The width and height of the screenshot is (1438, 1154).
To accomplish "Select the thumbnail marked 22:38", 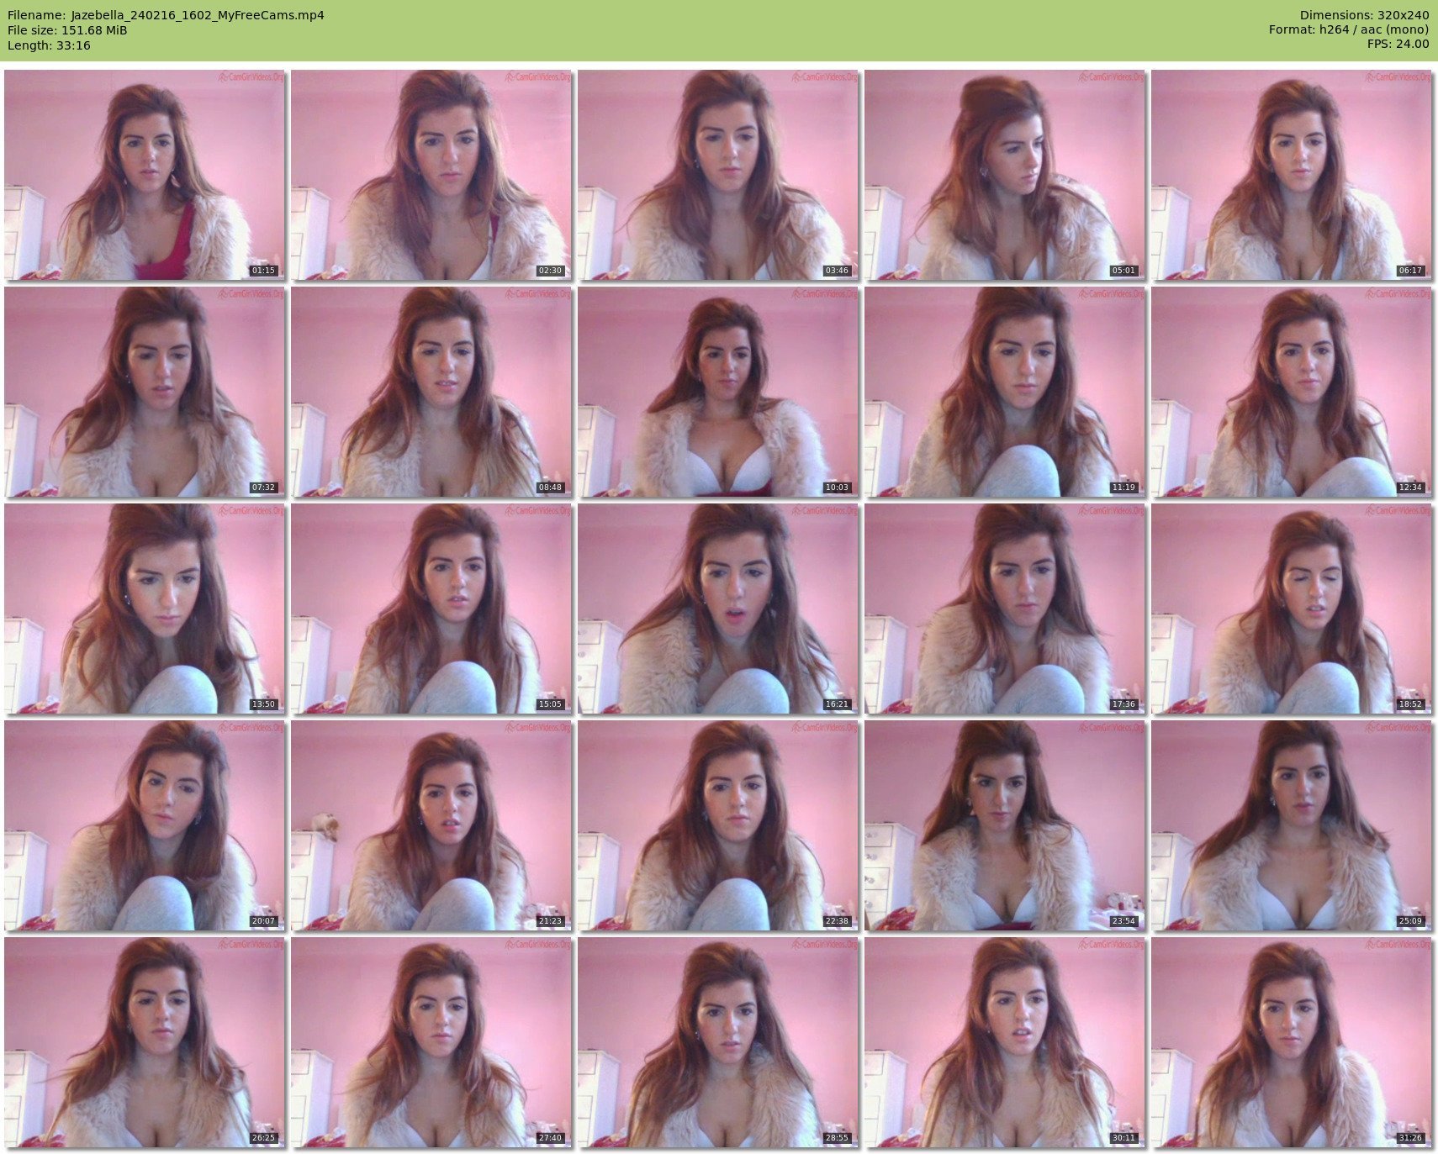I will [x=718, y=825].
